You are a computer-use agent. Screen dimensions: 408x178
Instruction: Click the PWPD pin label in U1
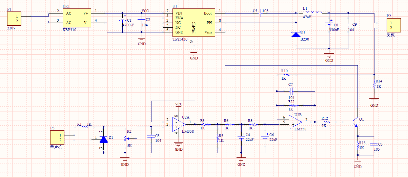[x=193, y=28]
